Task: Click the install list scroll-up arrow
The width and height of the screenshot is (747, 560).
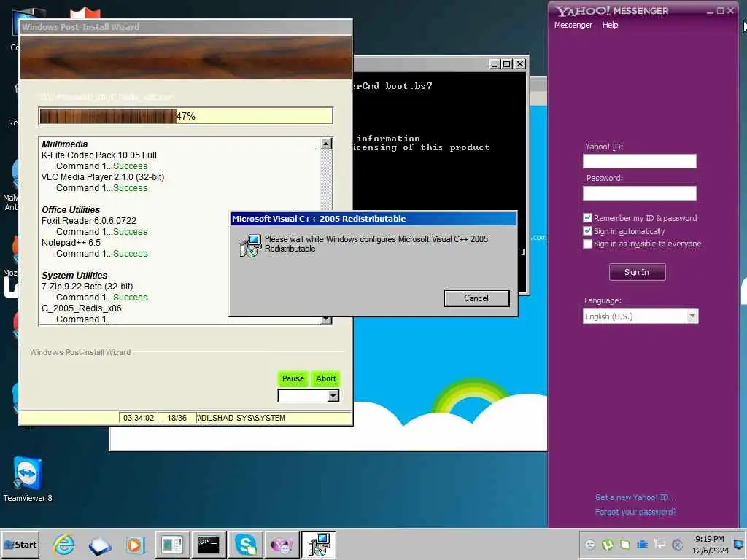Action: [x=326, y=144]
